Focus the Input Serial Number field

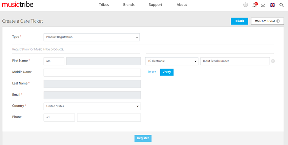tap(235, 61)
